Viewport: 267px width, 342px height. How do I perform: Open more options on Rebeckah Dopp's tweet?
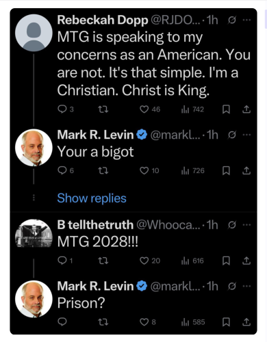tap(246, 20)
